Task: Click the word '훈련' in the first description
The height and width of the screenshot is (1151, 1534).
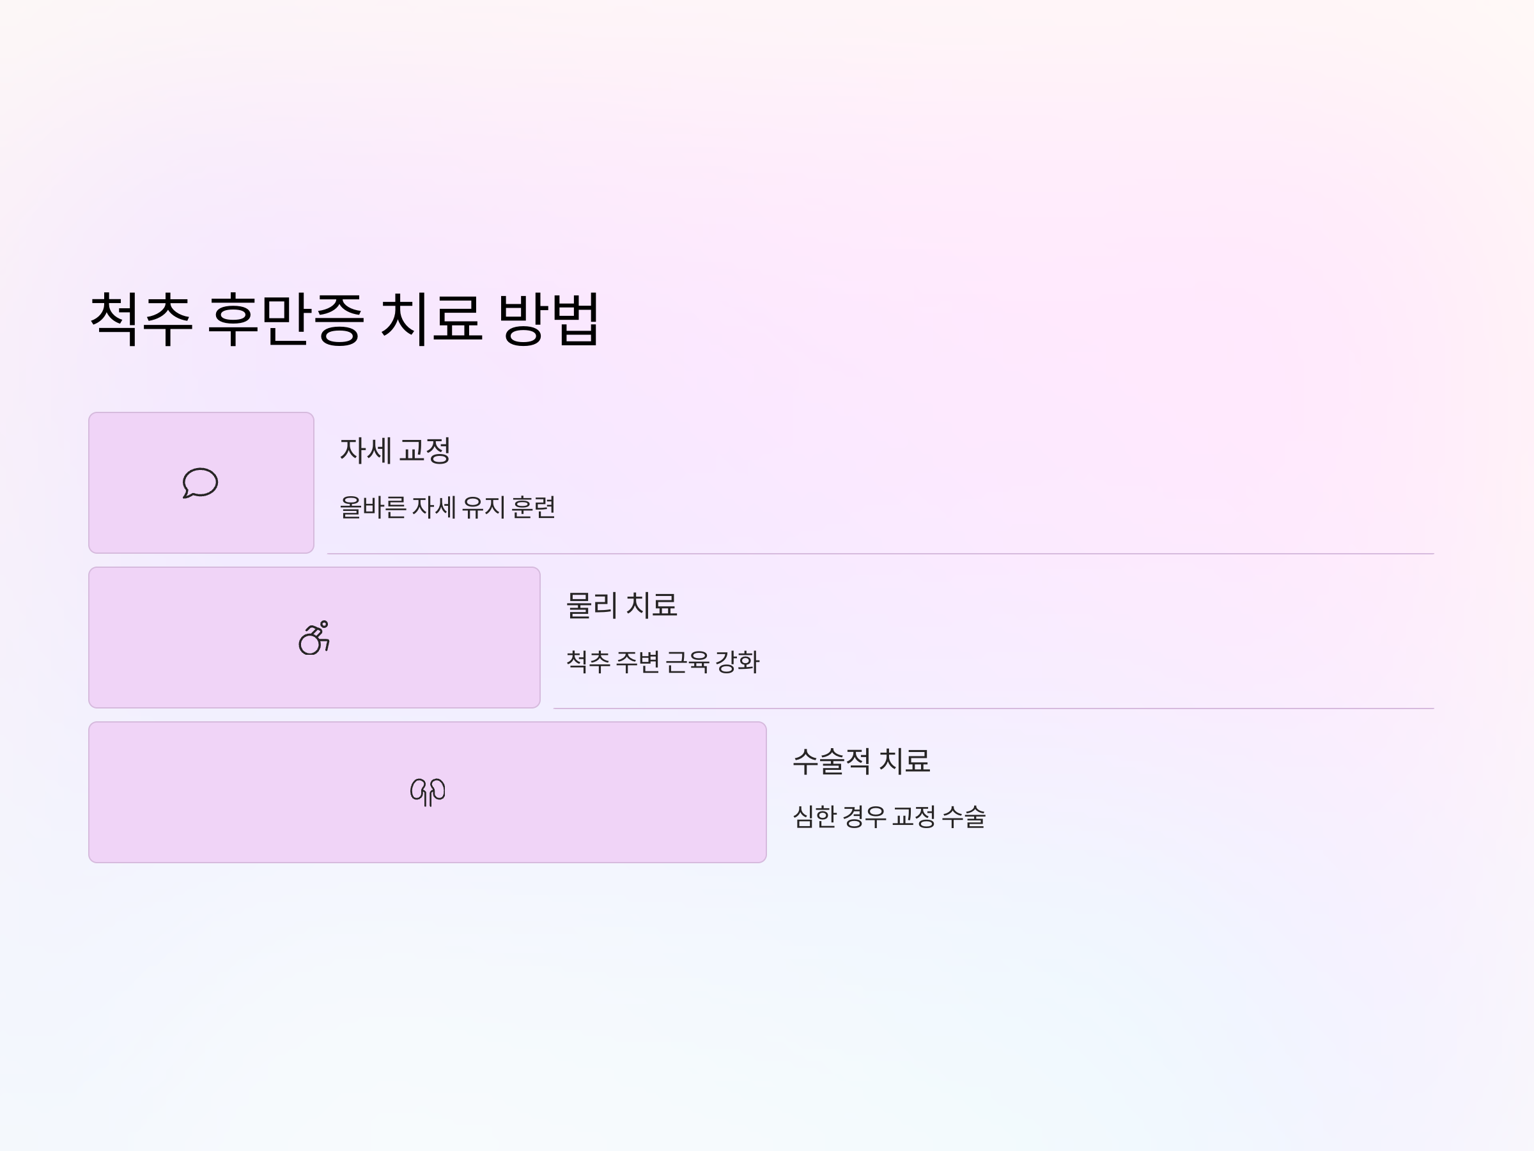Action: click(533, 507)
